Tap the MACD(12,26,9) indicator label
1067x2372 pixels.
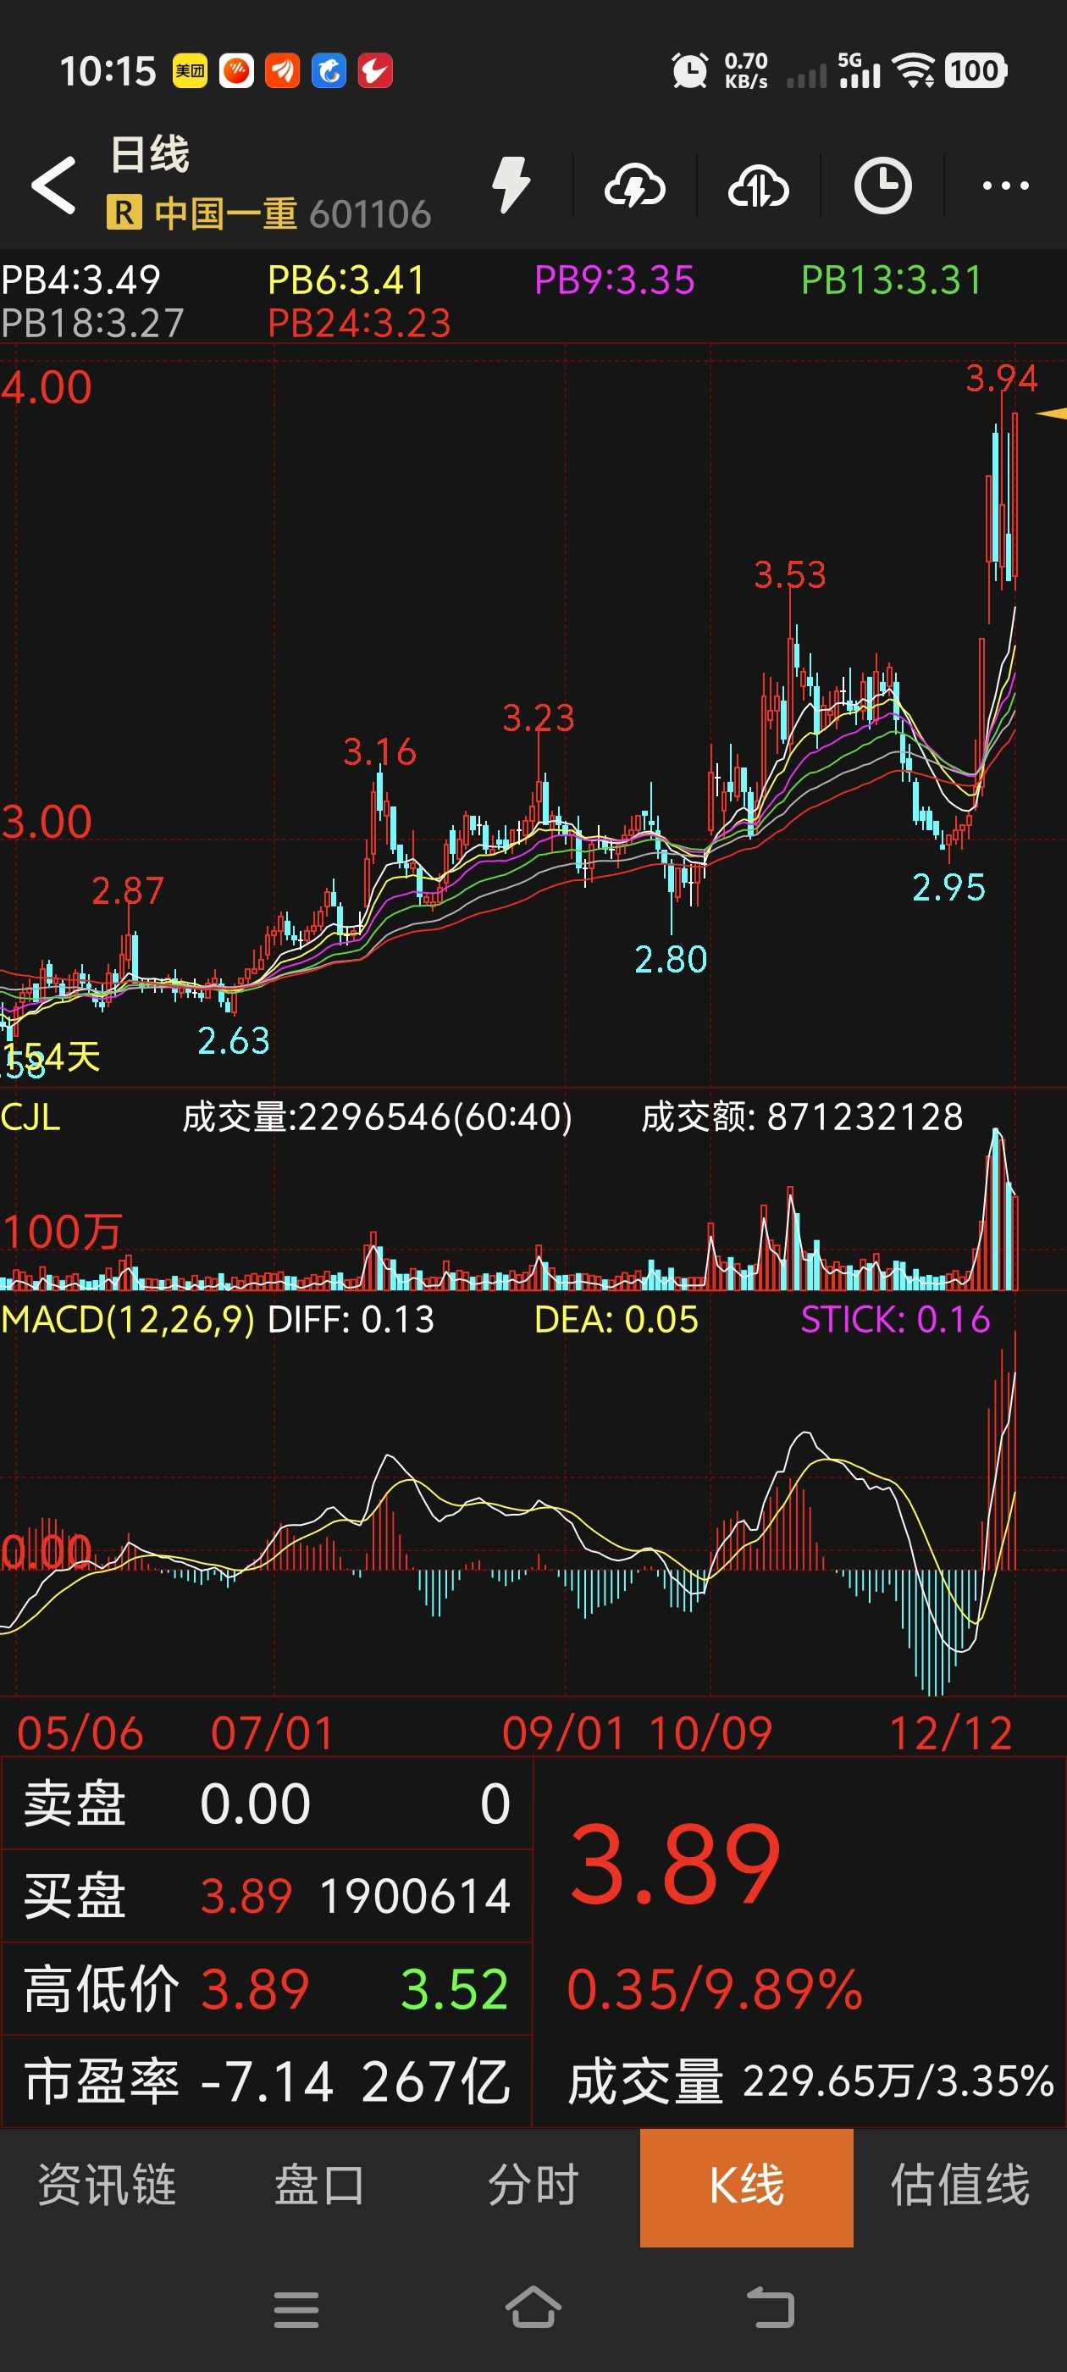pos(127,1320)
